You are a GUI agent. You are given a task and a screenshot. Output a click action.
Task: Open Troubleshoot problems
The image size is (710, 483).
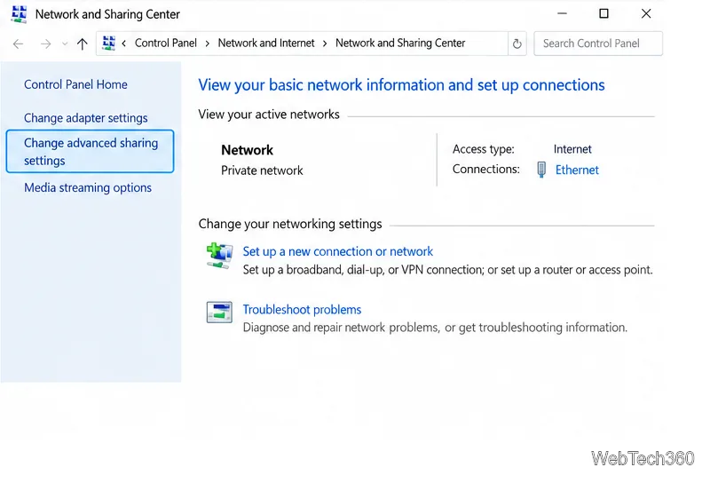coord(302,310)
